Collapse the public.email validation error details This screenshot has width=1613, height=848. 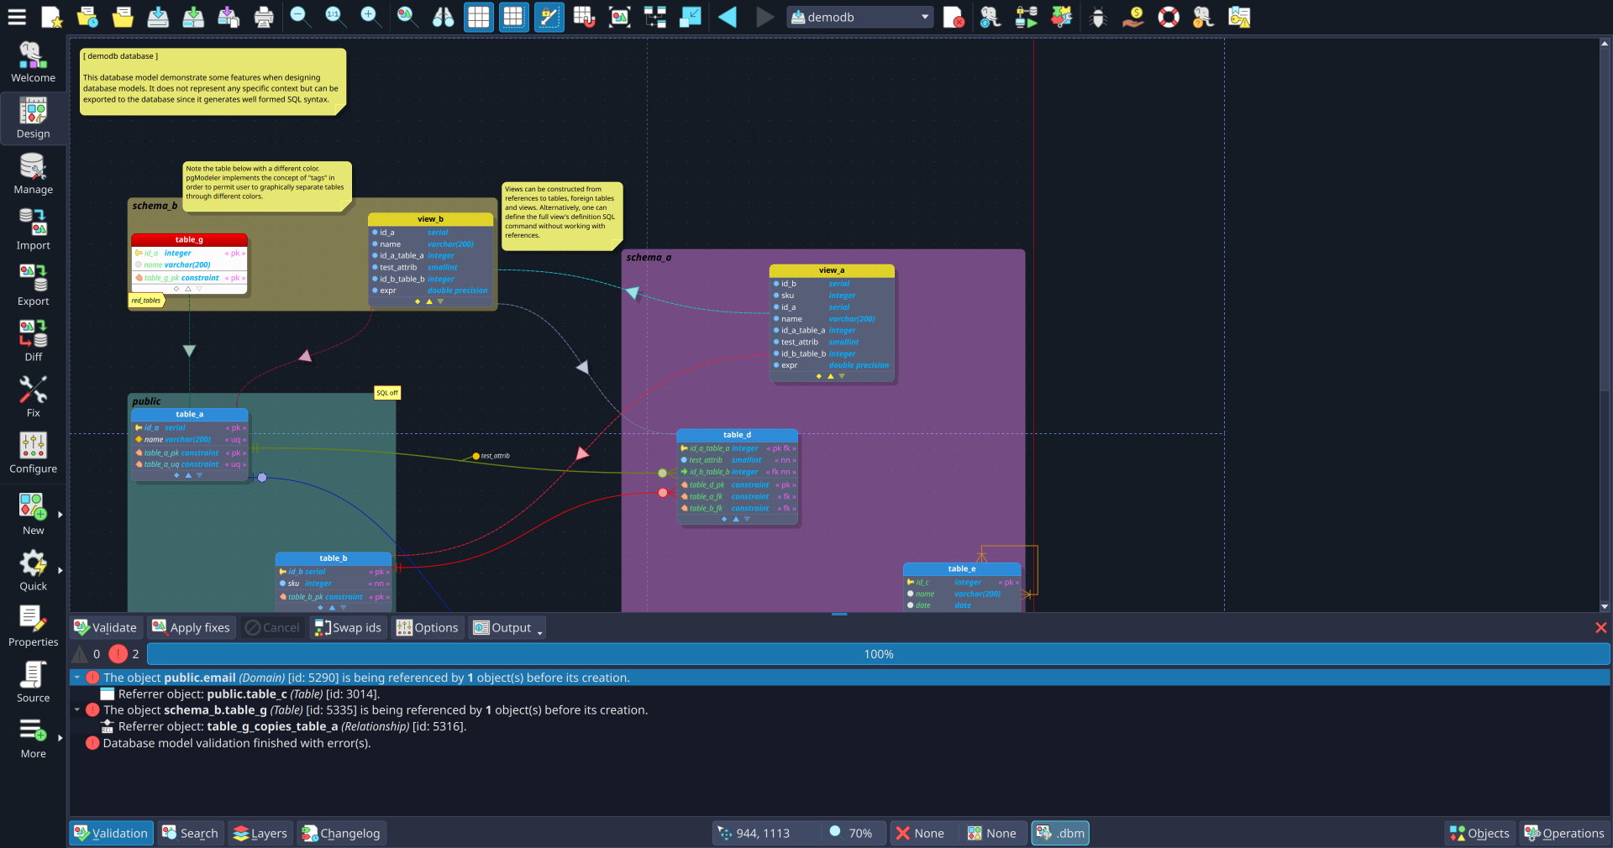(77, 678)
